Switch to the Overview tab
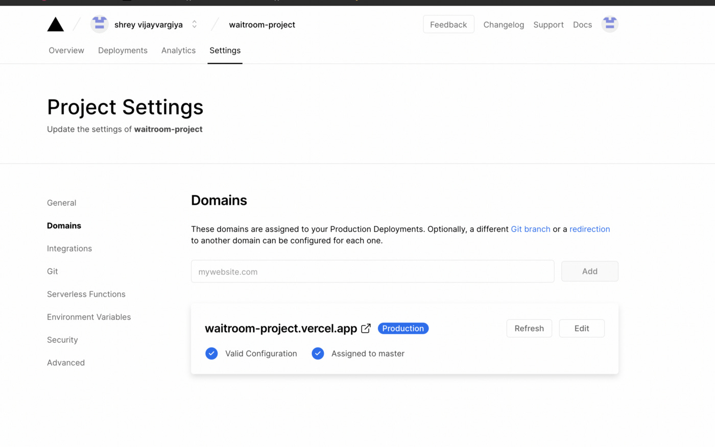This screenshot has height=447, width=715. pos(66,51)
